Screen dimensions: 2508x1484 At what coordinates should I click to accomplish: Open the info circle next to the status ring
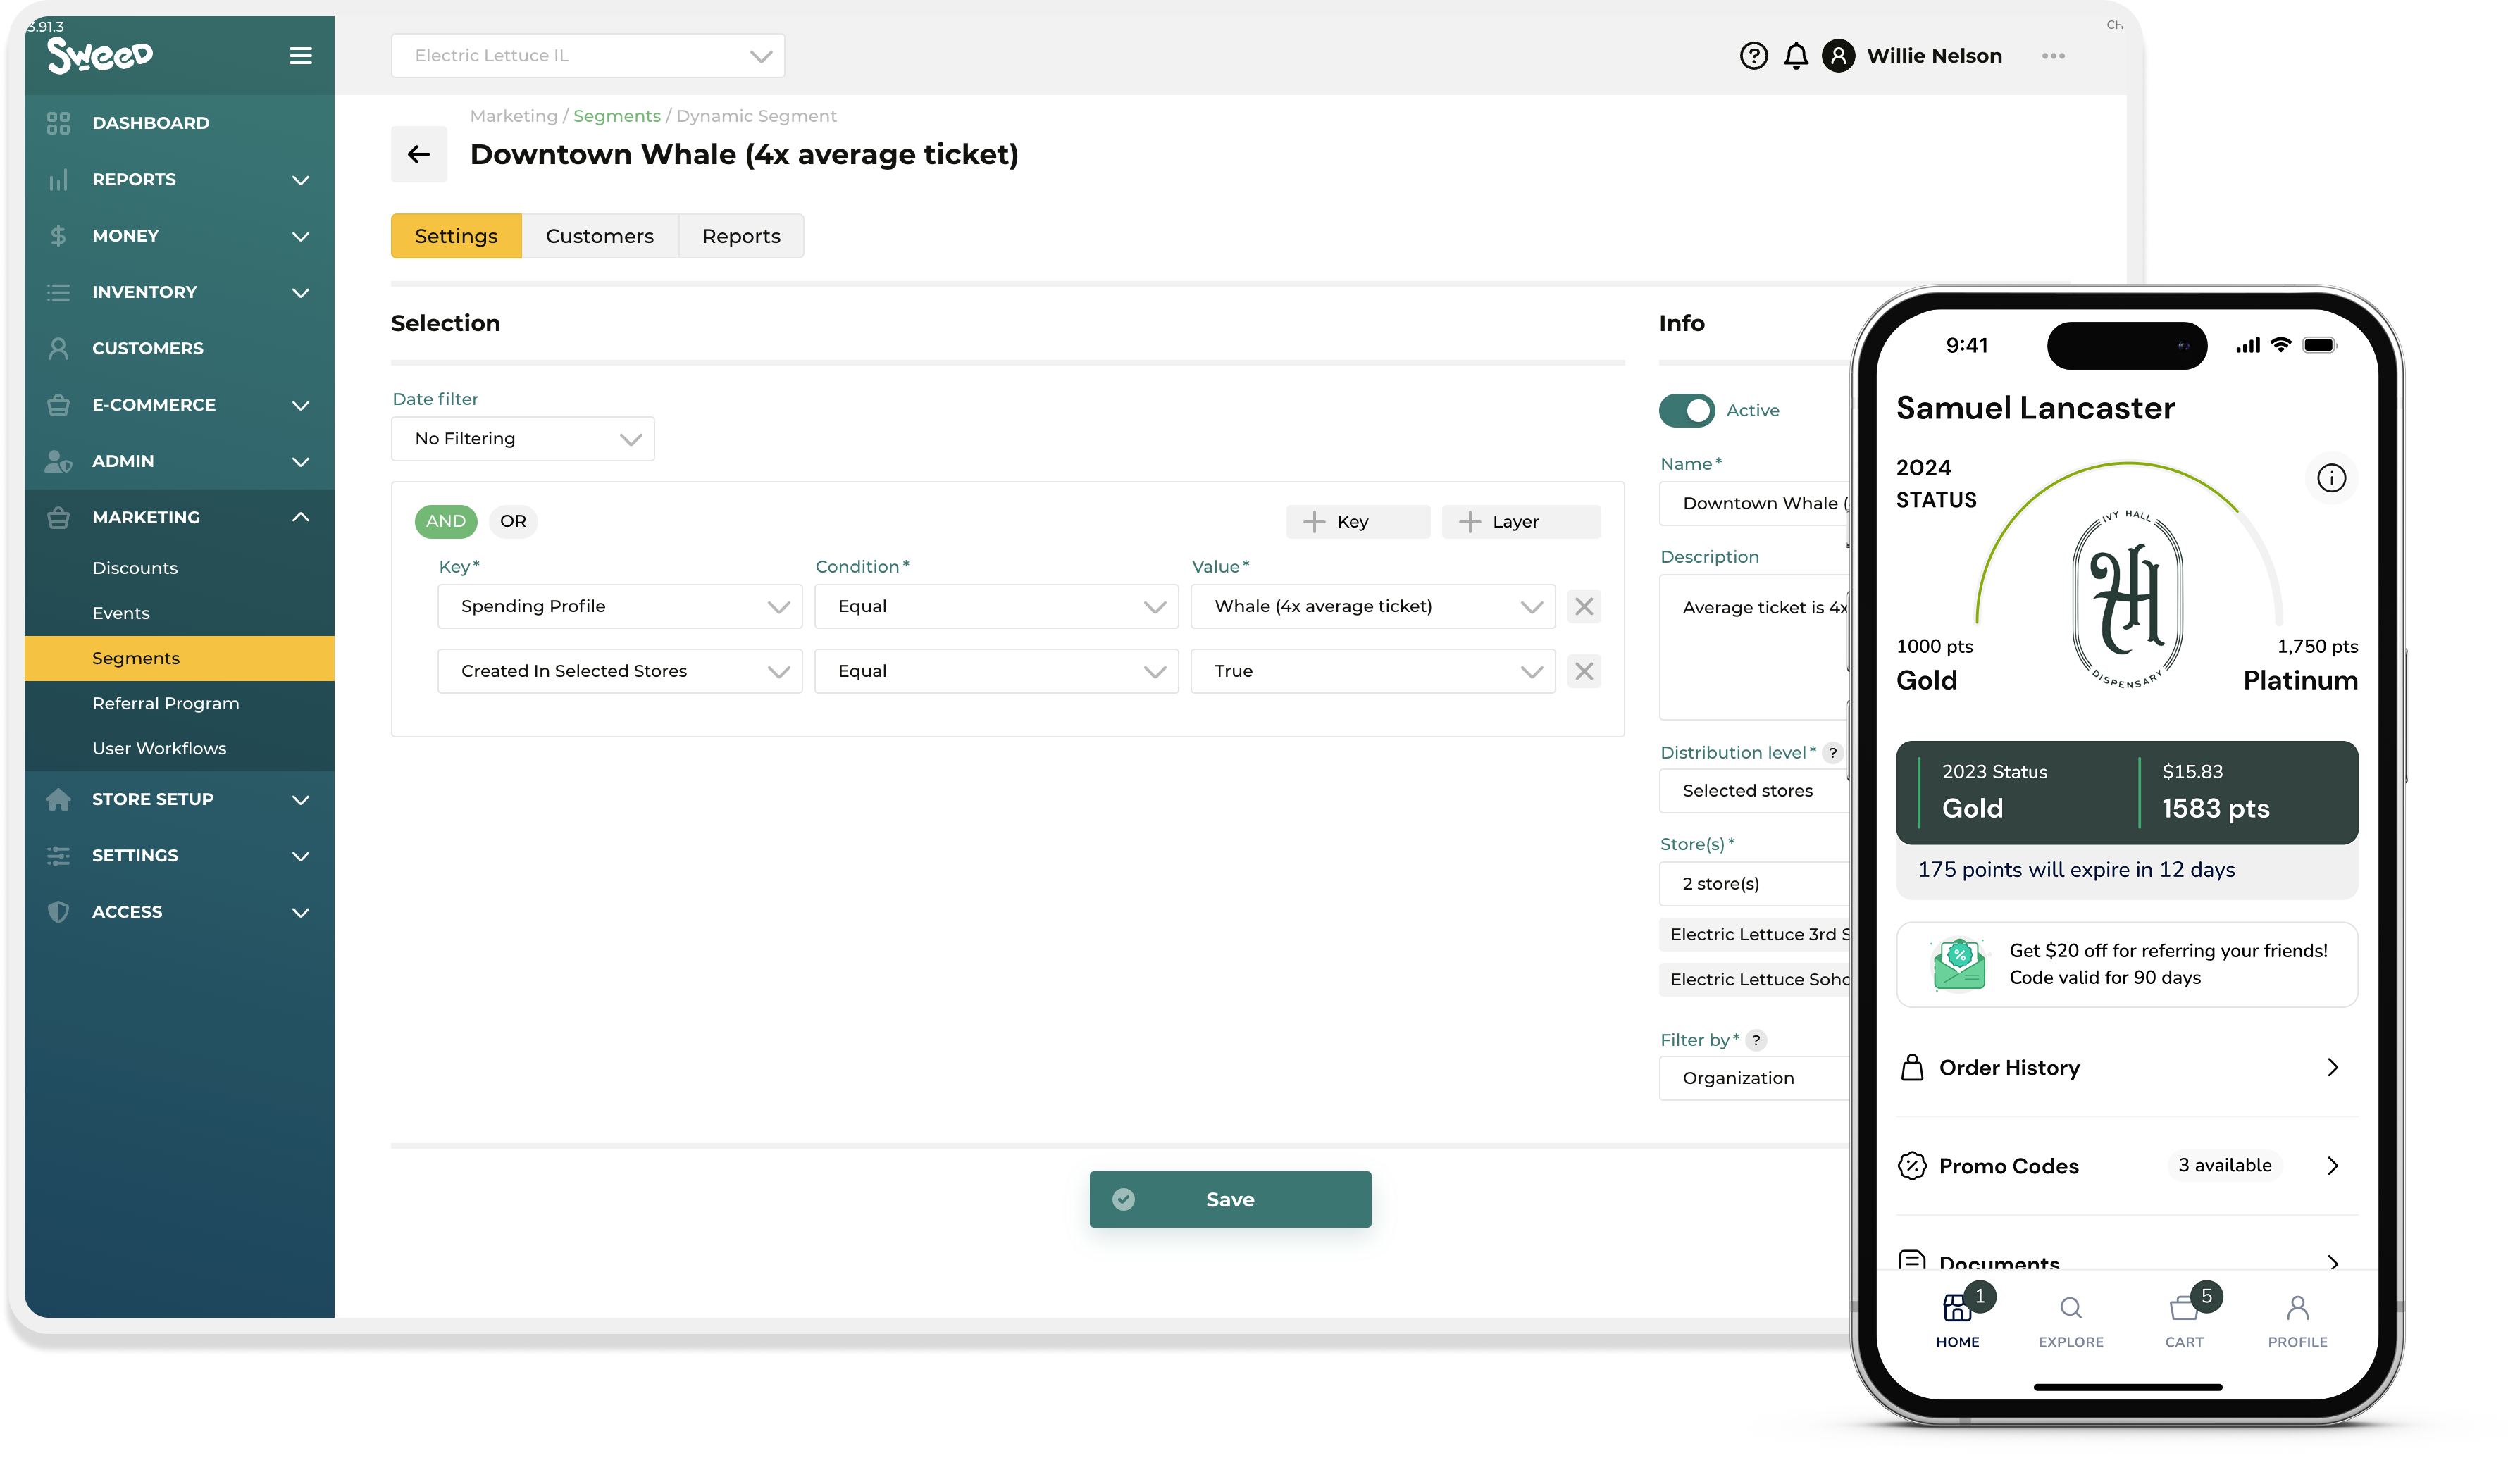pyautogui.click(x=2332, y=478)
